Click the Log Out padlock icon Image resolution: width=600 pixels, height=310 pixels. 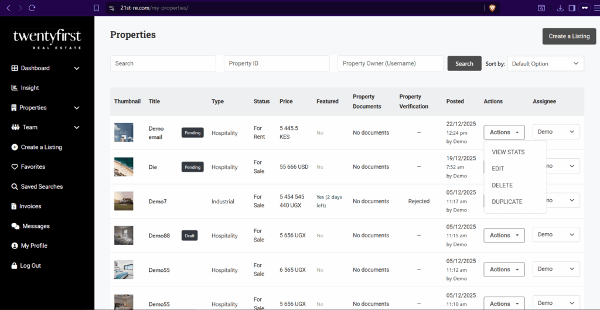[x=15, y=265]
